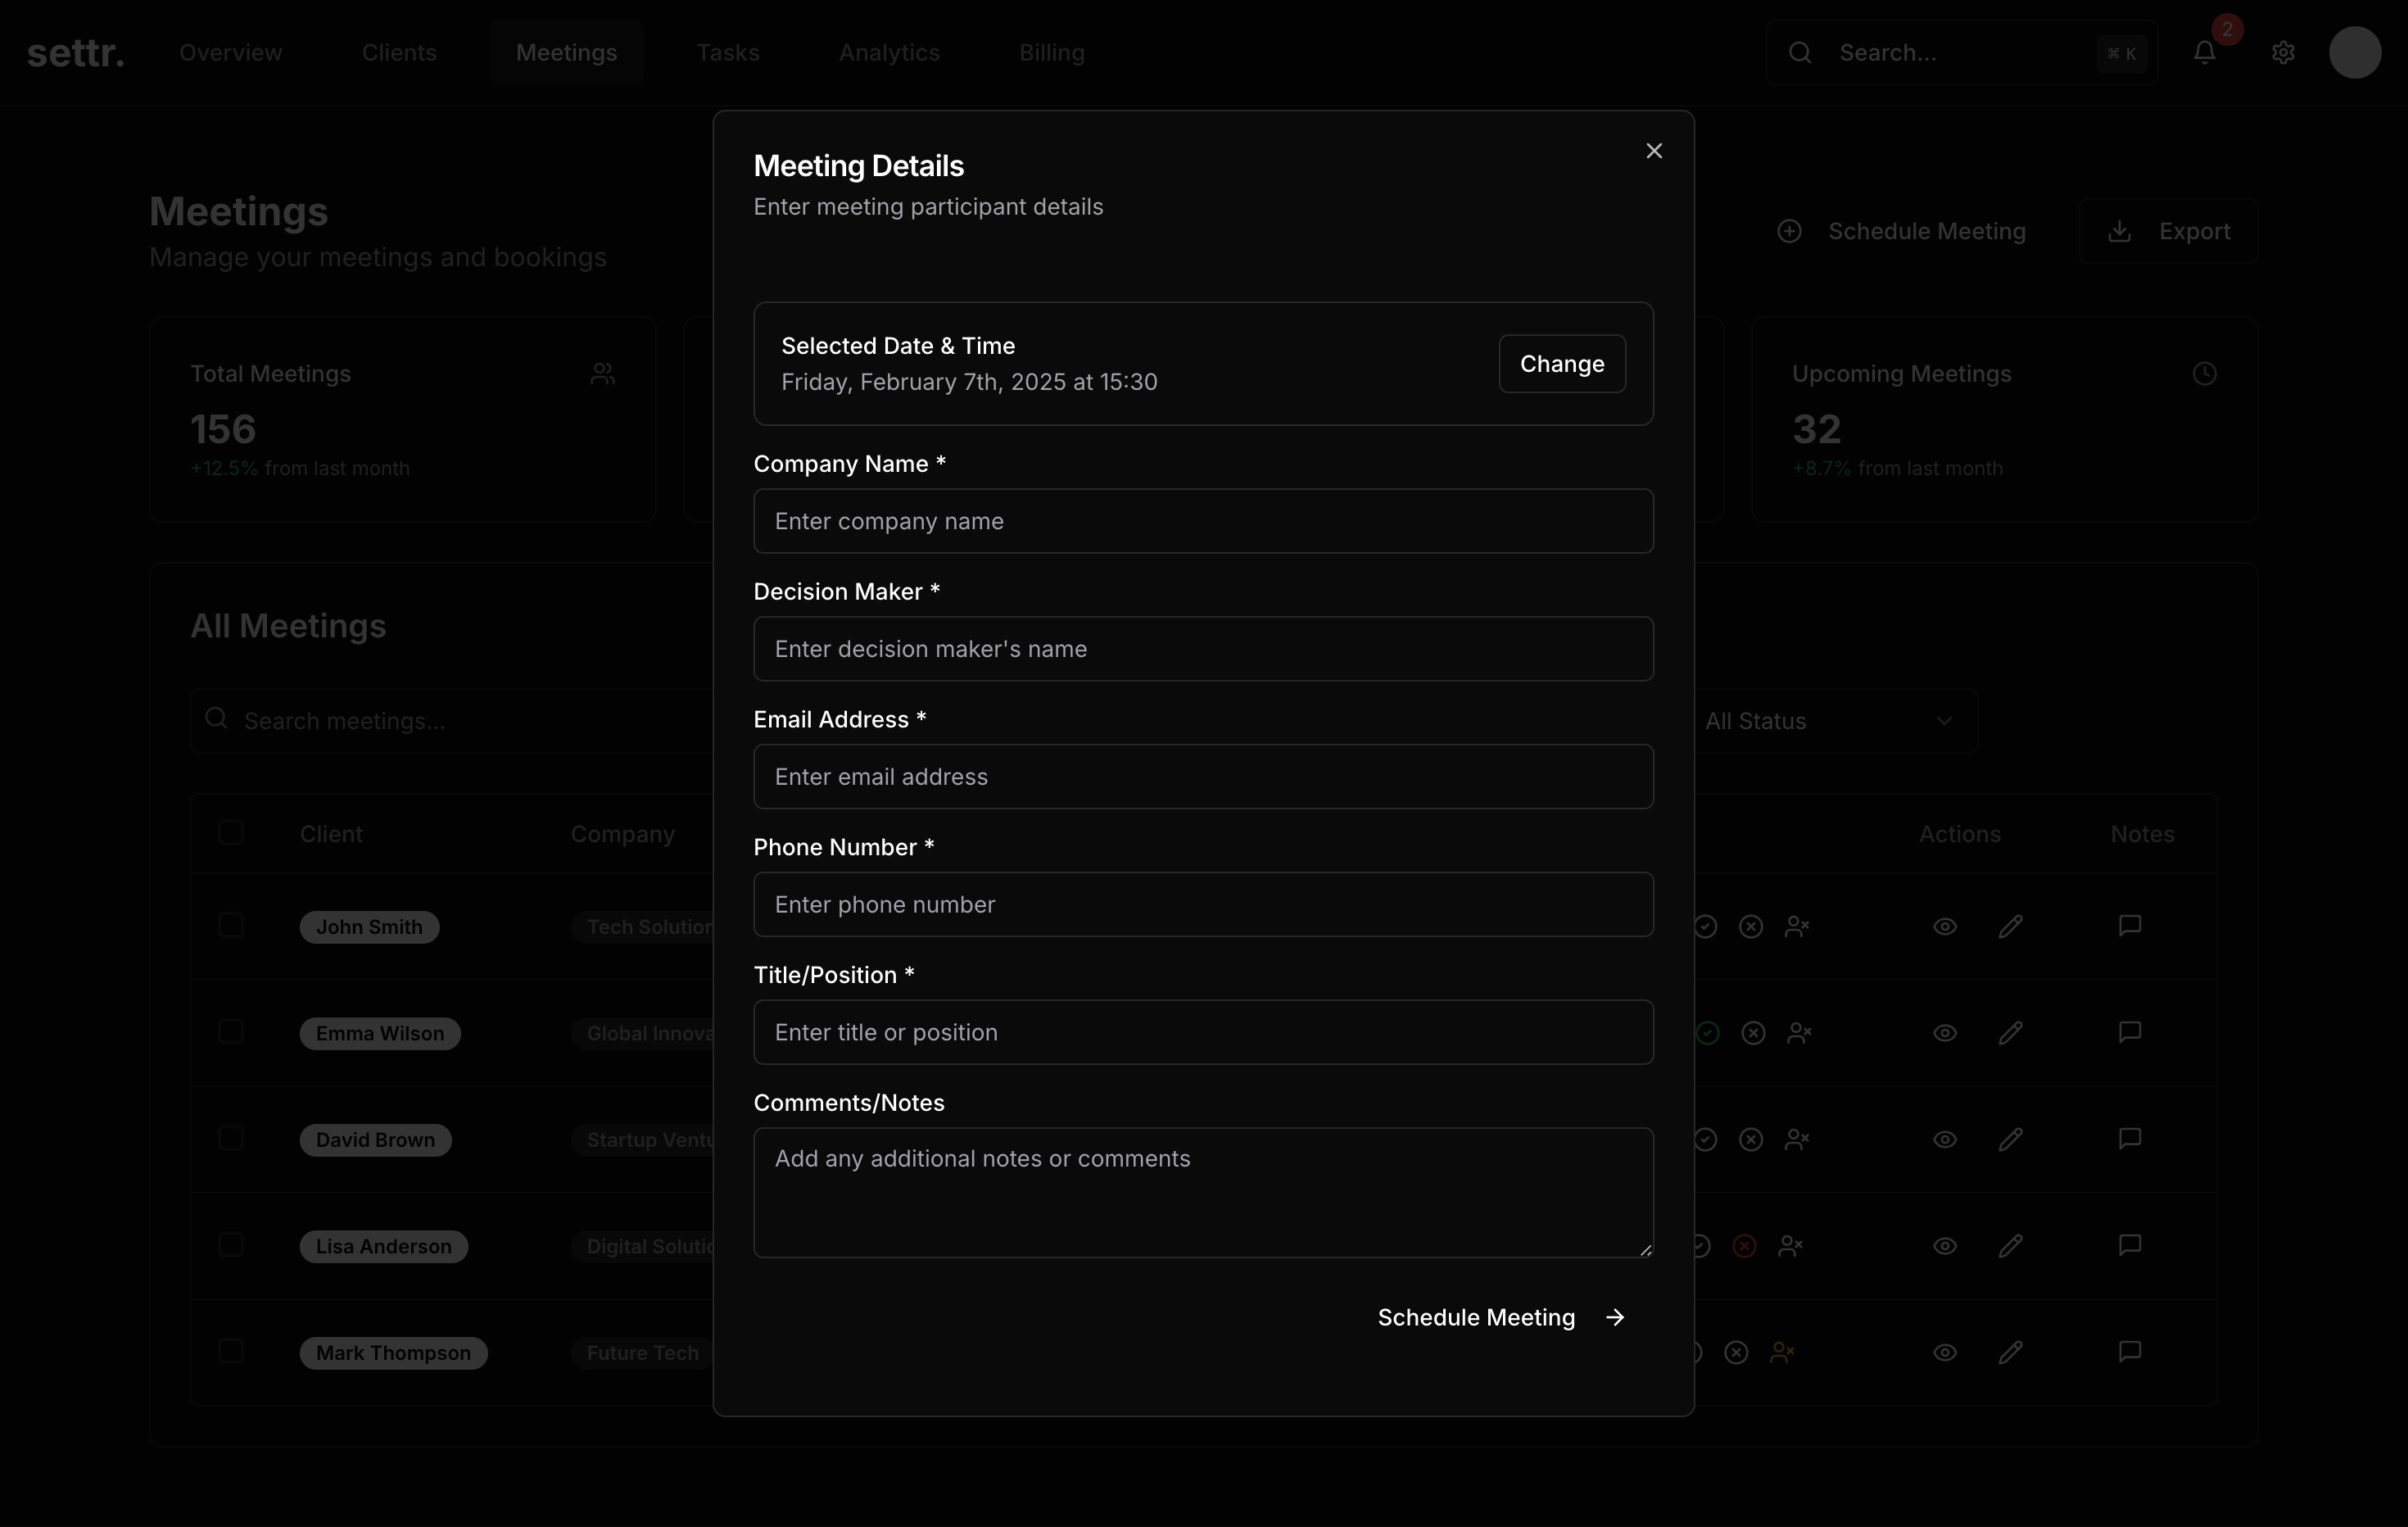Edit David Brown meeting with pencil icon
This screenshot has width=2408, height=1527.
pos(2011,1140)
